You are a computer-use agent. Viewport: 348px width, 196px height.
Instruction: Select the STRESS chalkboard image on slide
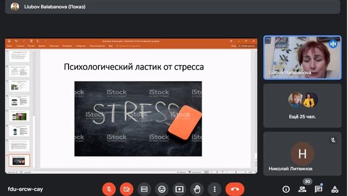tap(138, 119)
